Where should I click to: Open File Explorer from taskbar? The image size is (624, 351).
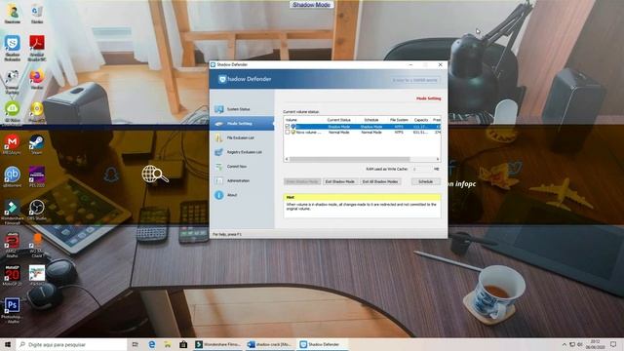168,344
